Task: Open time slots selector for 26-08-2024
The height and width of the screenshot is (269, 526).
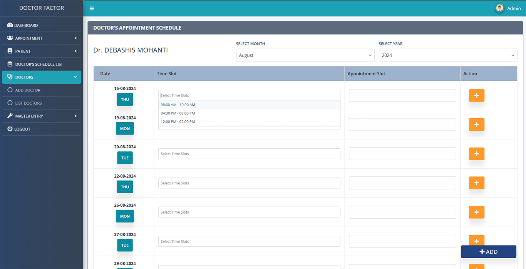Action: click(x=249, y=212)
